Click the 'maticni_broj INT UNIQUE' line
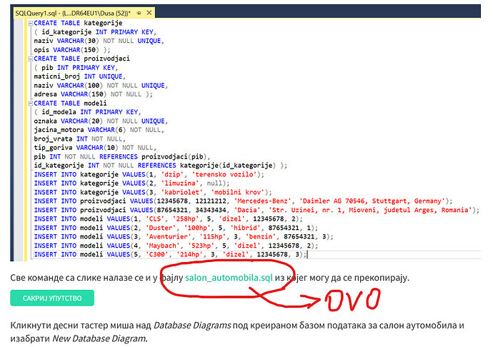Image resolution: width=493 pixels, height=347 pixels. (x=80, y=76)
